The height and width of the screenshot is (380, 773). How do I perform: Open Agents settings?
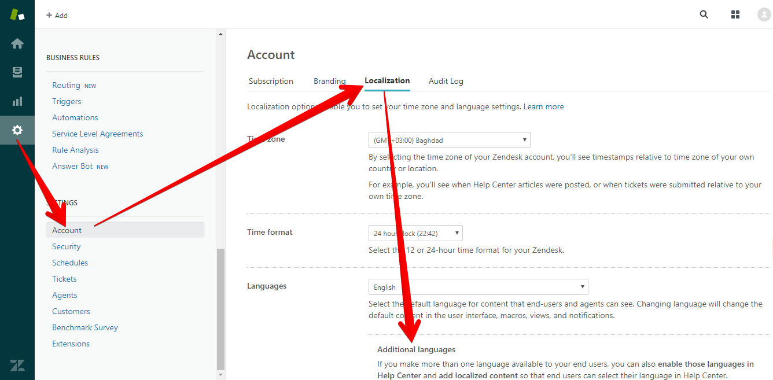click(x=64, y=295)
